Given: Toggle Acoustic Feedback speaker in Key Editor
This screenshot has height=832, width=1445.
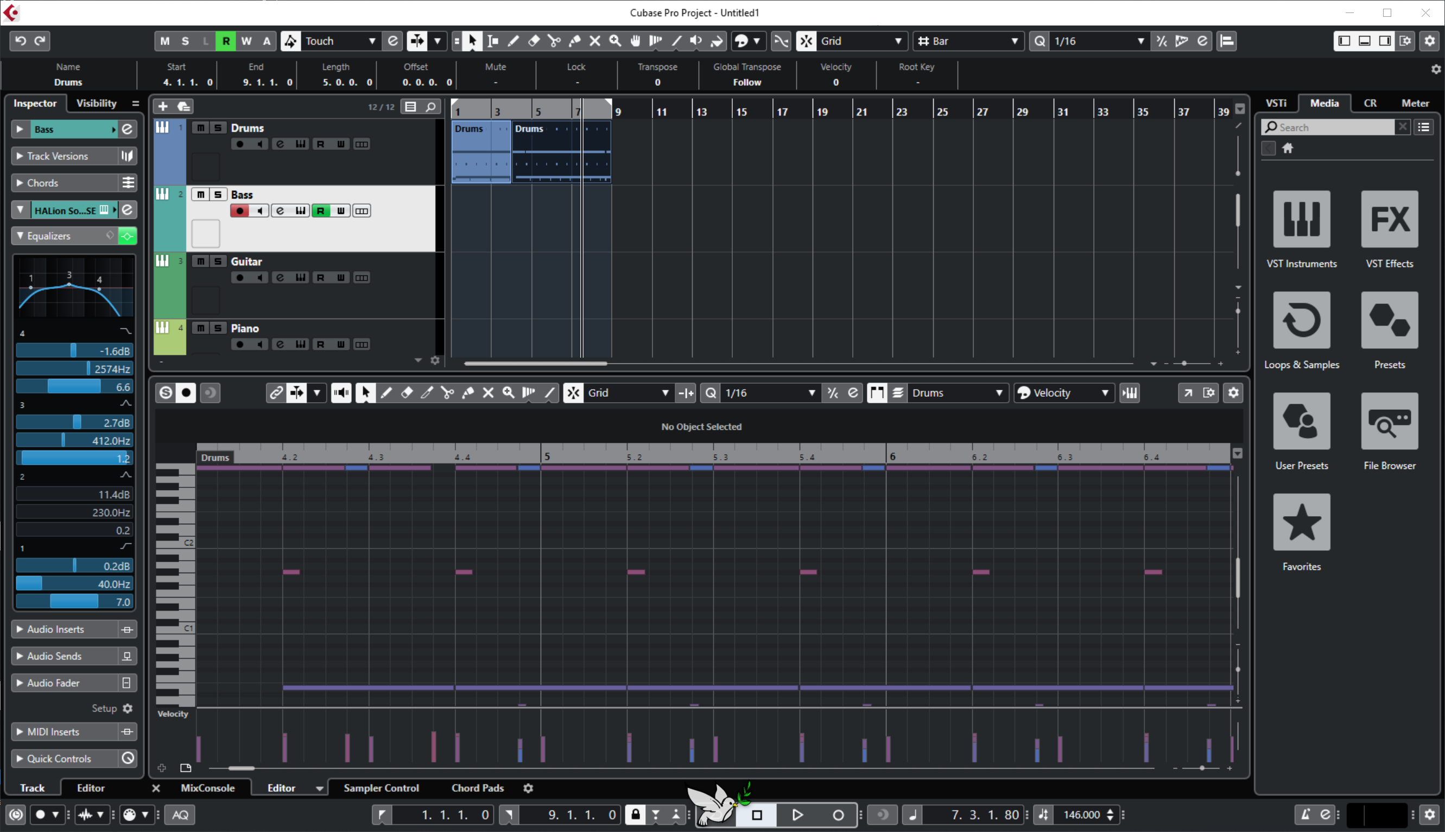Looking at the screenshot, I should pyautogui.click(x=341, y=392).
